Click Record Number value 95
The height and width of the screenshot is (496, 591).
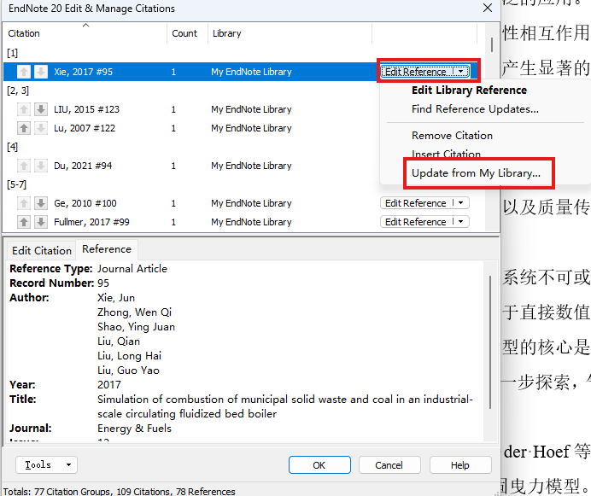pos(102,283)
